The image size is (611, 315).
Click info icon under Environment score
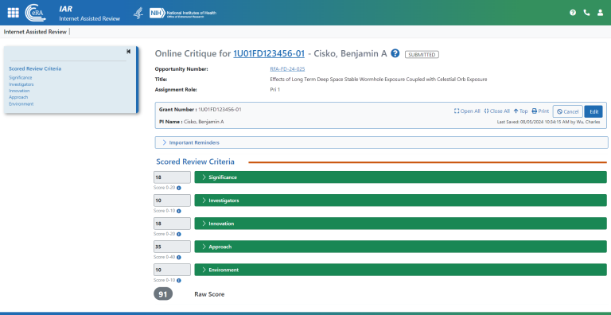[179, 280]
